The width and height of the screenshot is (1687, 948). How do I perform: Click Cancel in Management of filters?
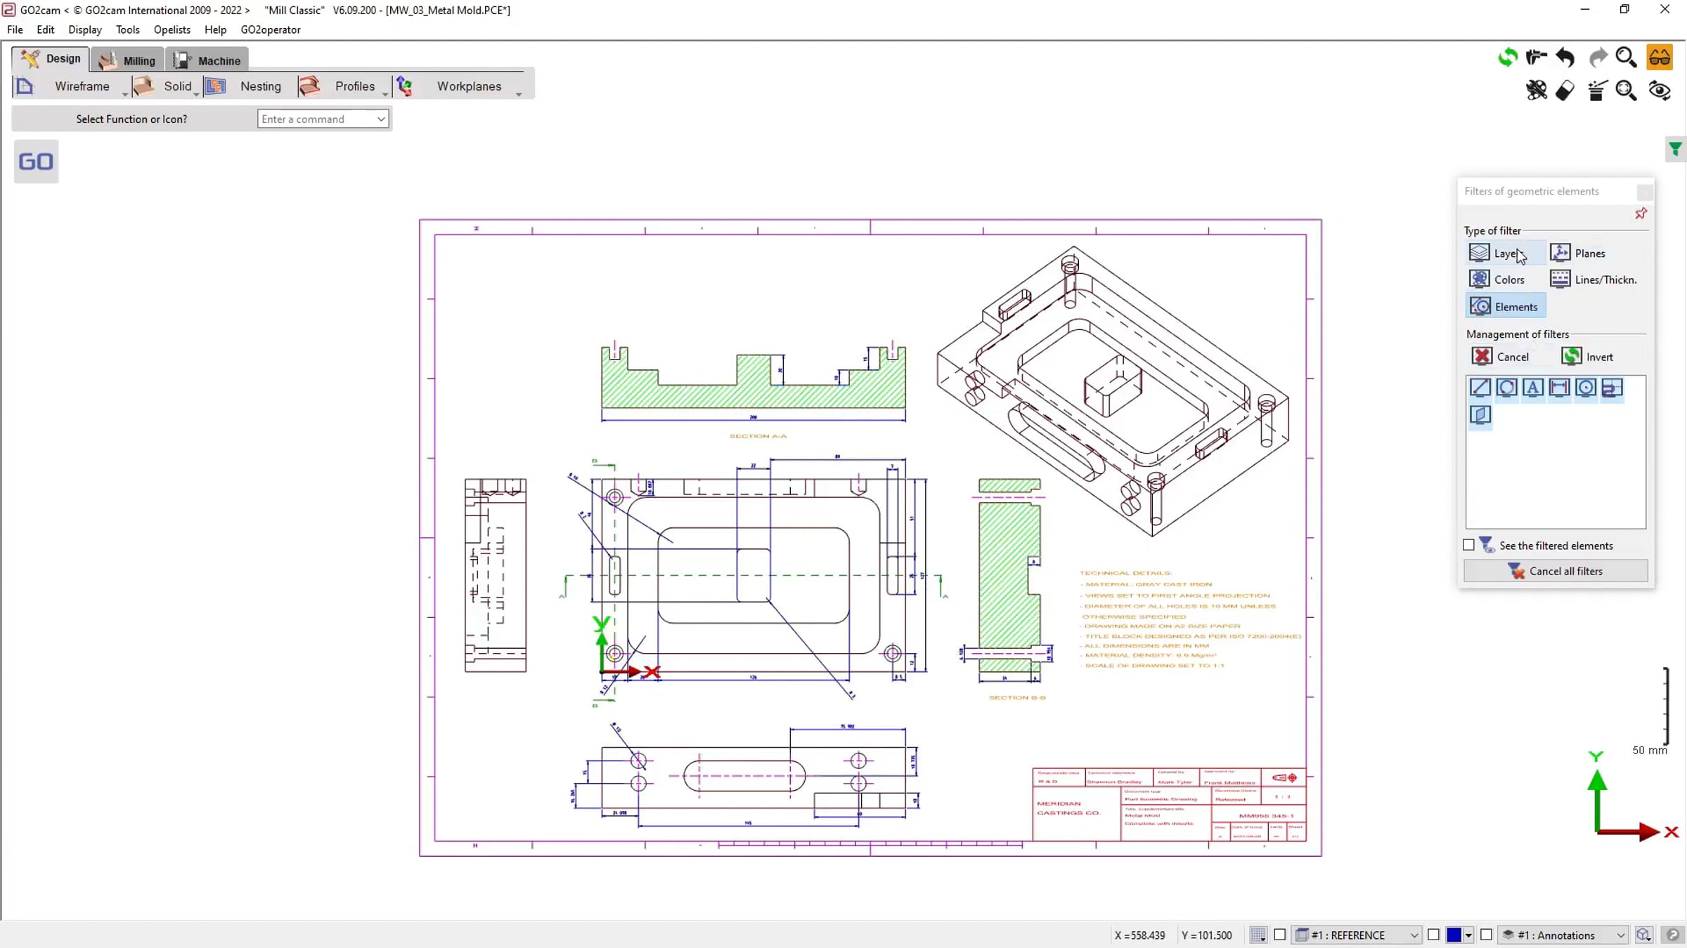[1501, 357]
